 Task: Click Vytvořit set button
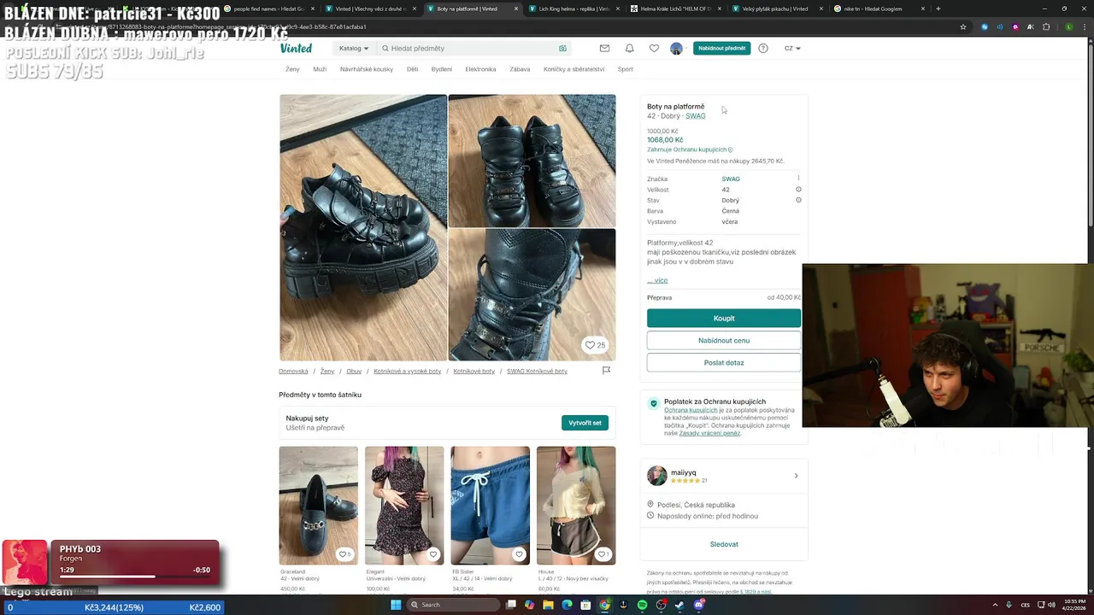[x=585, y=423]
